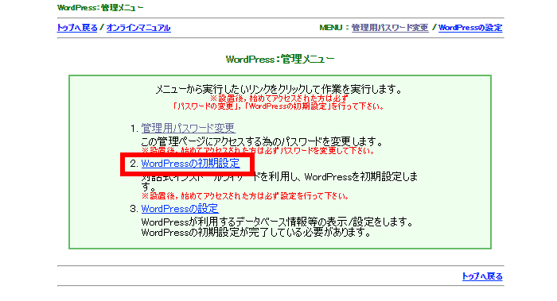The height and width of the screenshot is (301, 557).
Task: Select list item 1 管理用パスワード変更
Action: (x=189, y=128)
